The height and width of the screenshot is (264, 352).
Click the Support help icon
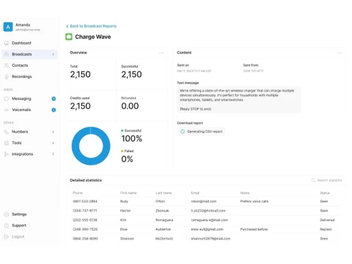point(6,225)
